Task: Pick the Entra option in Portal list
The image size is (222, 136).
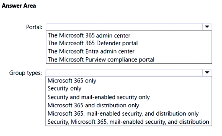Action: click(x=91, y=51)
